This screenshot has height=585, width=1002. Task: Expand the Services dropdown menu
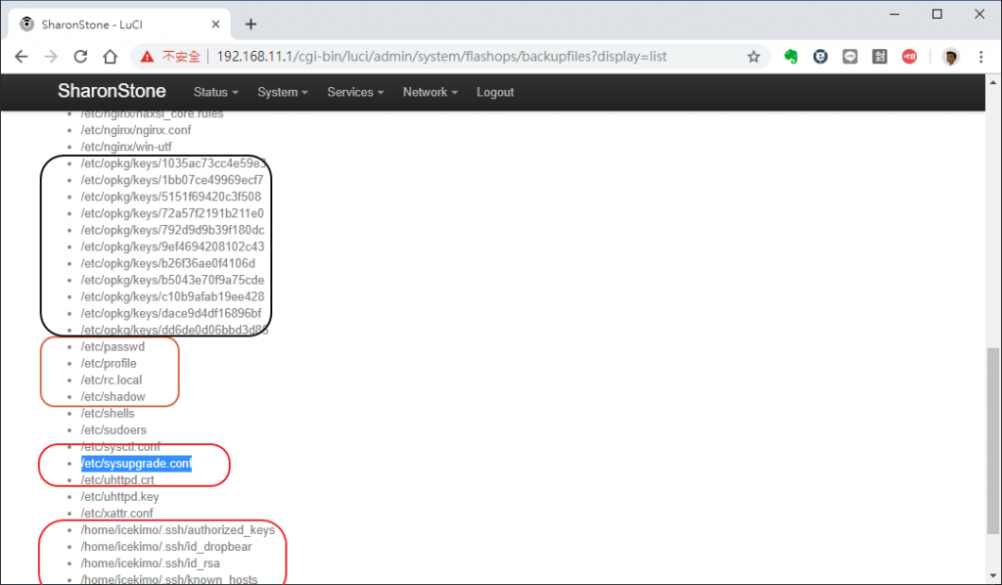(x=355, y=92)
